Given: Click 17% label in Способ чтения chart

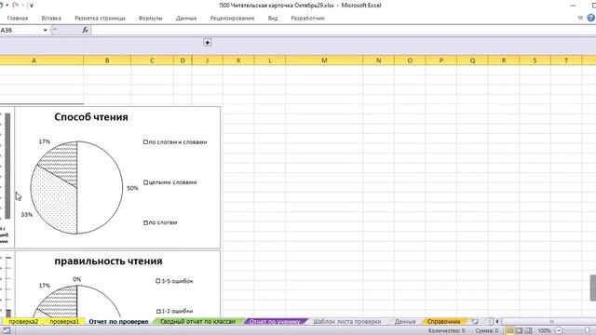Looking at the screenshot, I should tap(45, 141).
